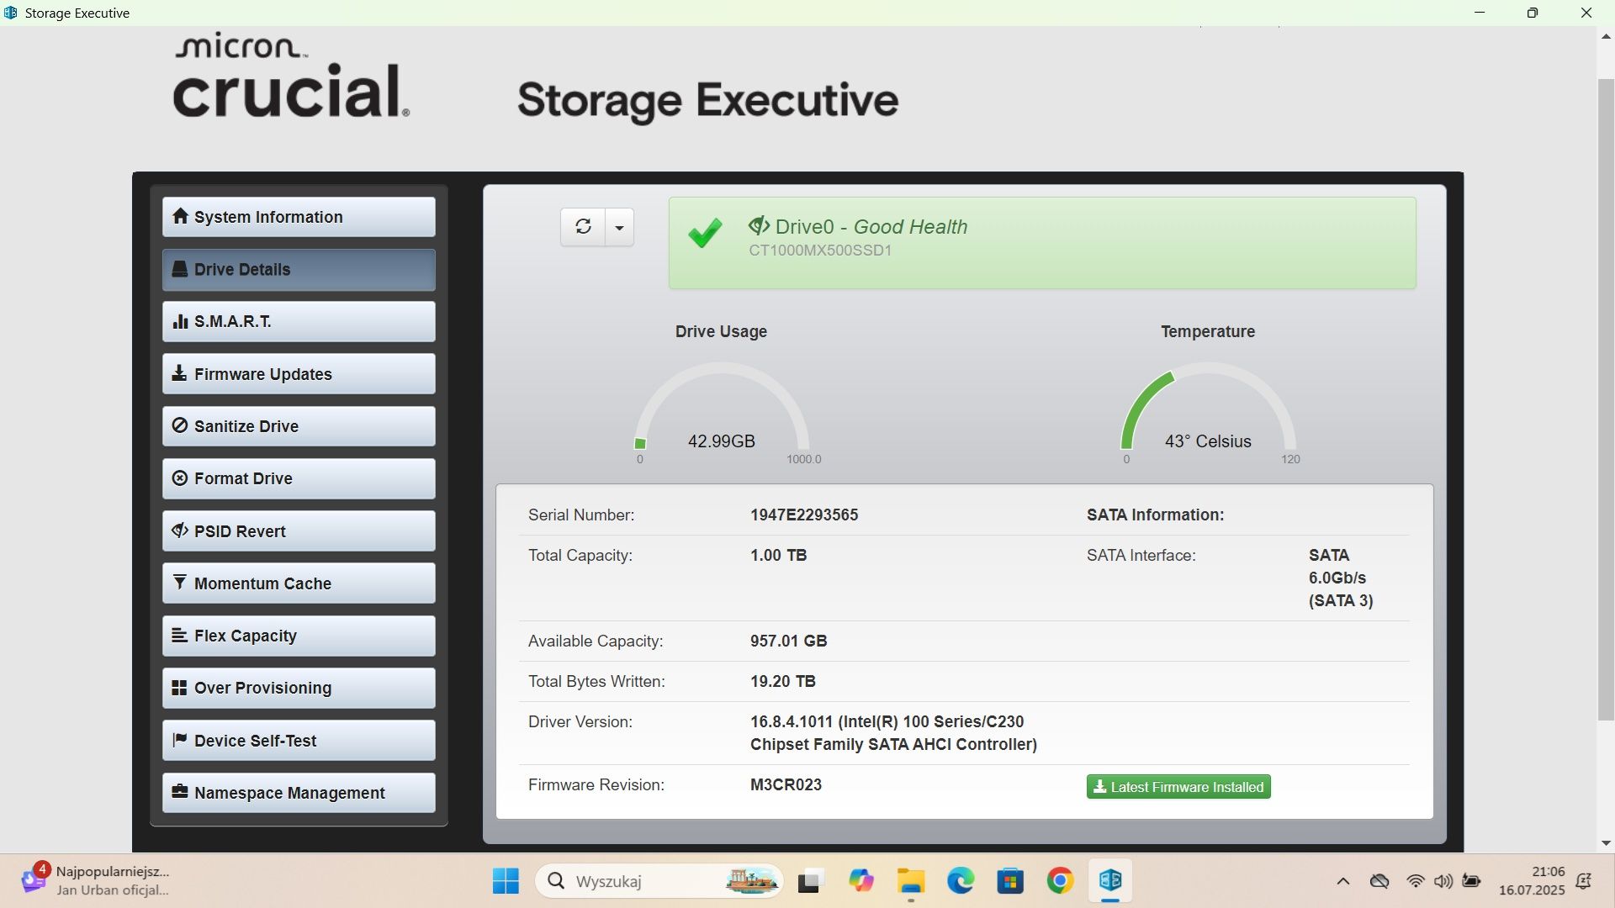Click the green health checkmark icon
Screen dimensions: 1615x908
[x=705, y=233]
